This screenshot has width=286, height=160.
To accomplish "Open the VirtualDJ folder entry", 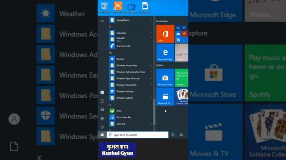I will (x=130, y=40).
